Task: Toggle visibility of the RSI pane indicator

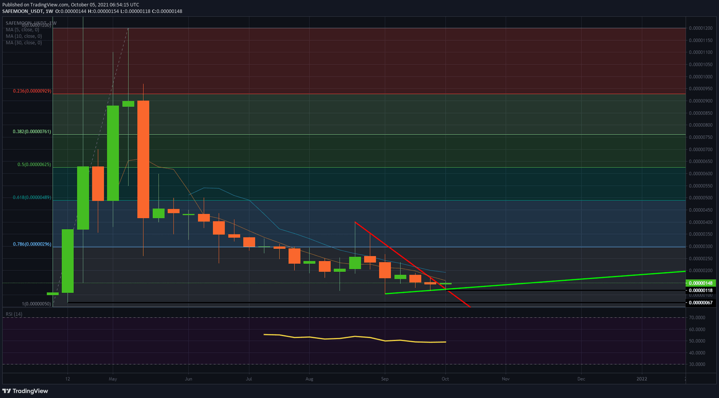Action: pos(13,314)
